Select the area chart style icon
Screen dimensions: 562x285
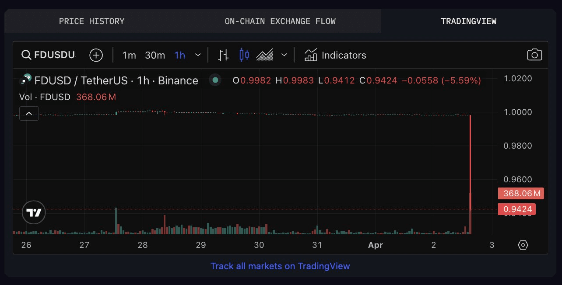pyautogui.click(x=264, y=55)
